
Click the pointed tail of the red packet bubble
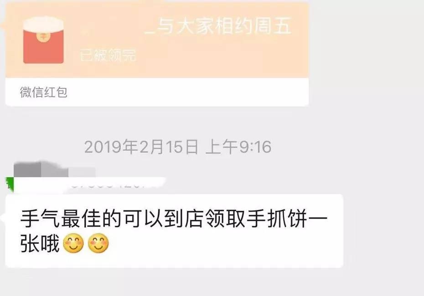pyautogui.click(x=3, y=26)
